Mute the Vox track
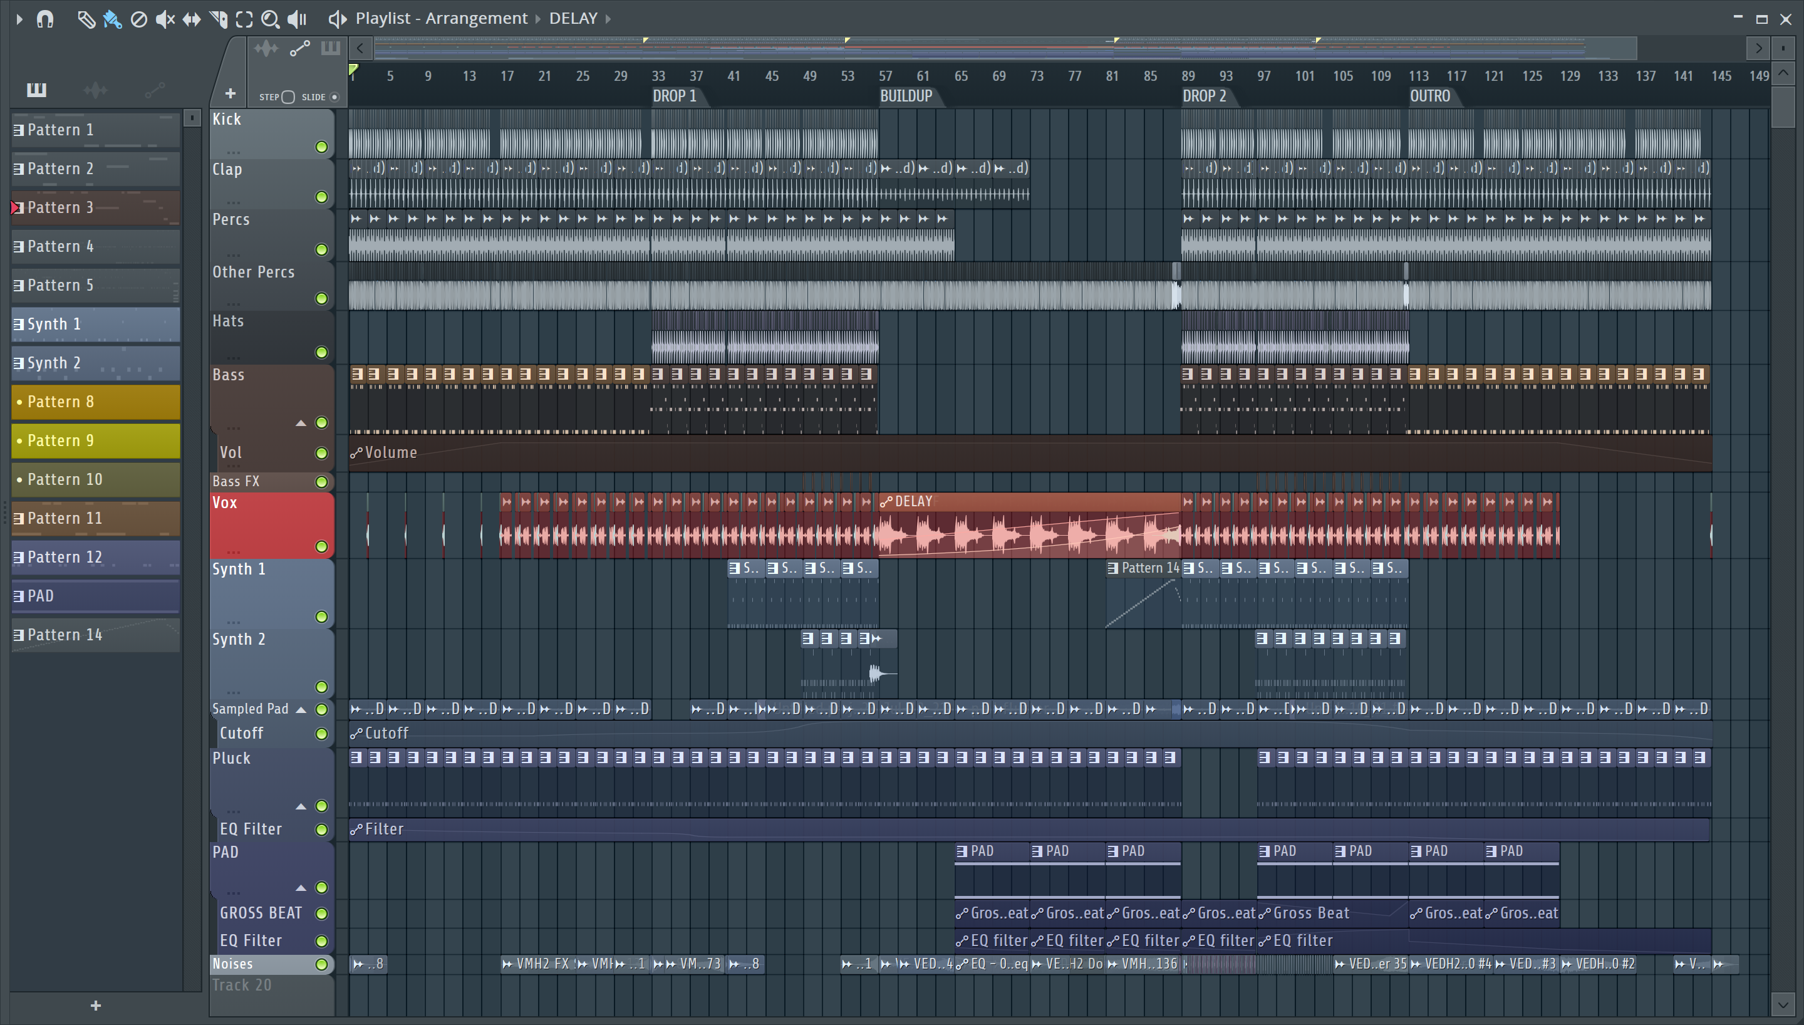 click(x=321, y=547)
